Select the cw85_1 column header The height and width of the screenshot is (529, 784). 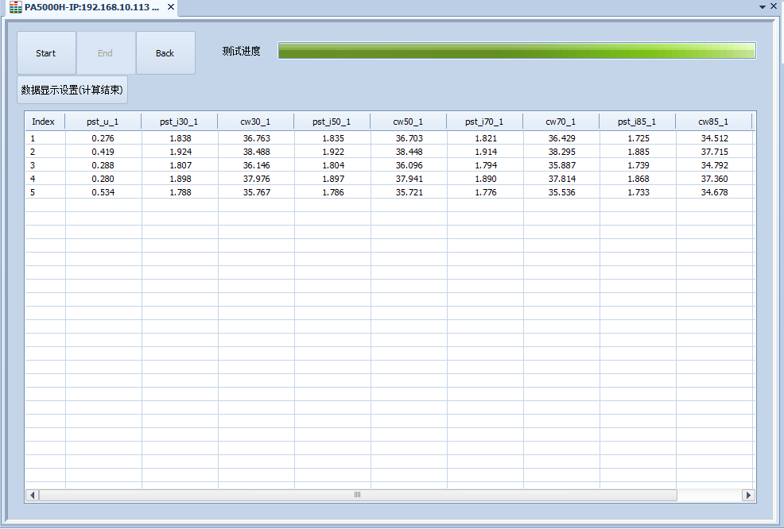[713, 122]
